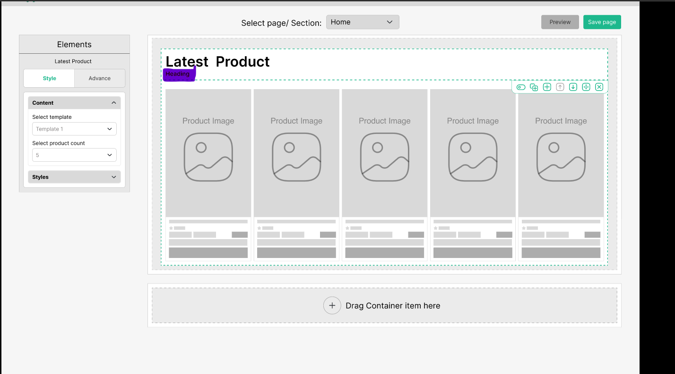Click the third product image placeholder
This screenshot has height=374, width=675.
point(385,153)
